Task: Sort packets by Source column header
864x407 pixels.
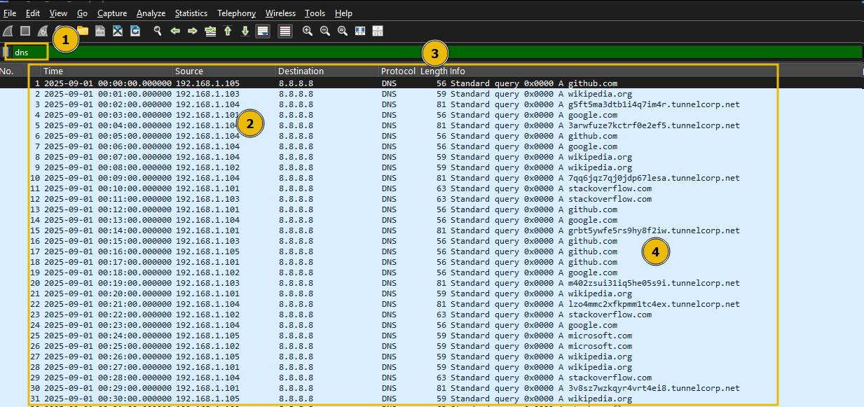Action: 189,71
